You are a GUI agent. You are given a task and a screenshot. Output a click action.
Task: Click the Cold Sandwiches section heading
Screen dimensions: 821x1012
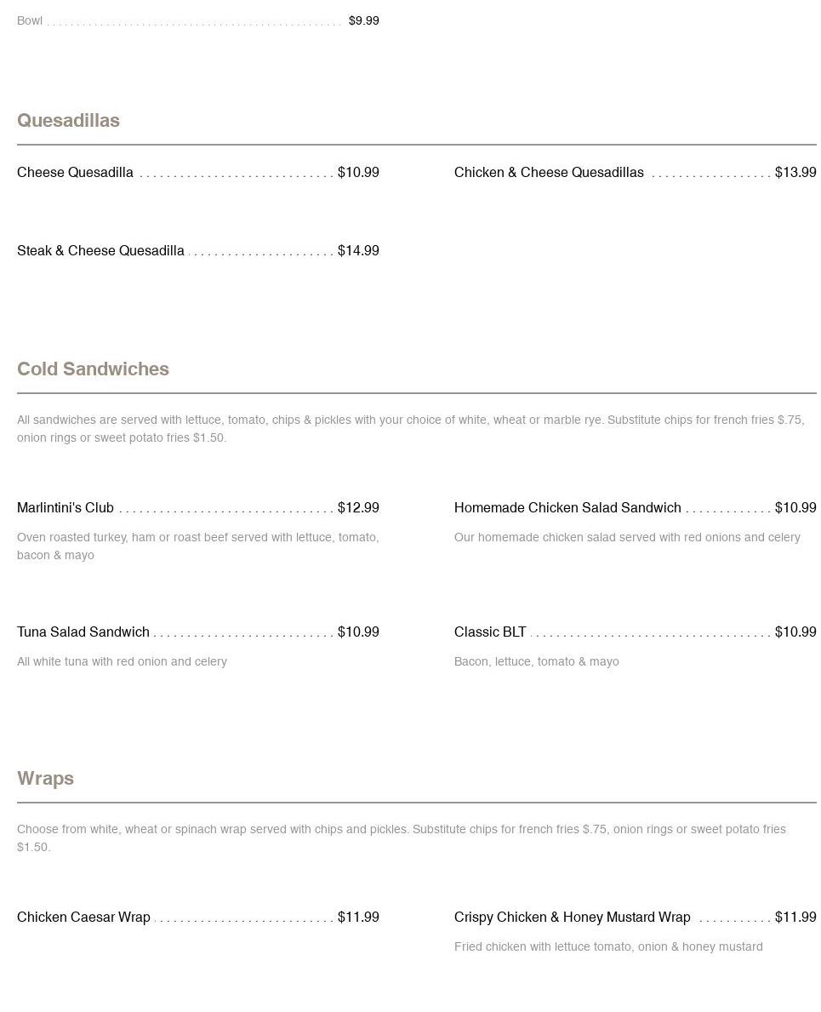coord(93,369)
